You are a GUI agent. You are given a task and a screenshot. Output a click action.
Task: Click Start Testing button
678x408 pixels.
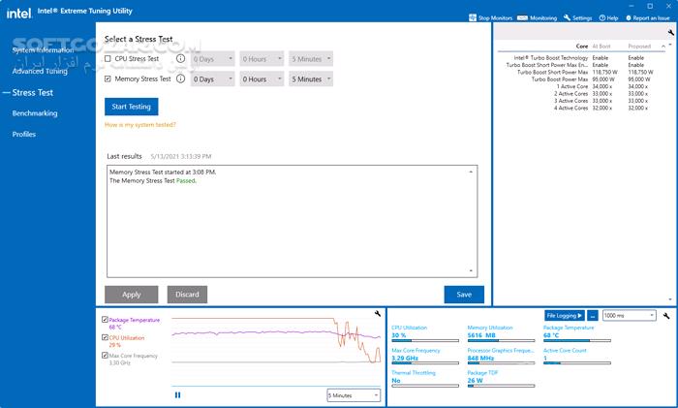click(x=132, y=107)
